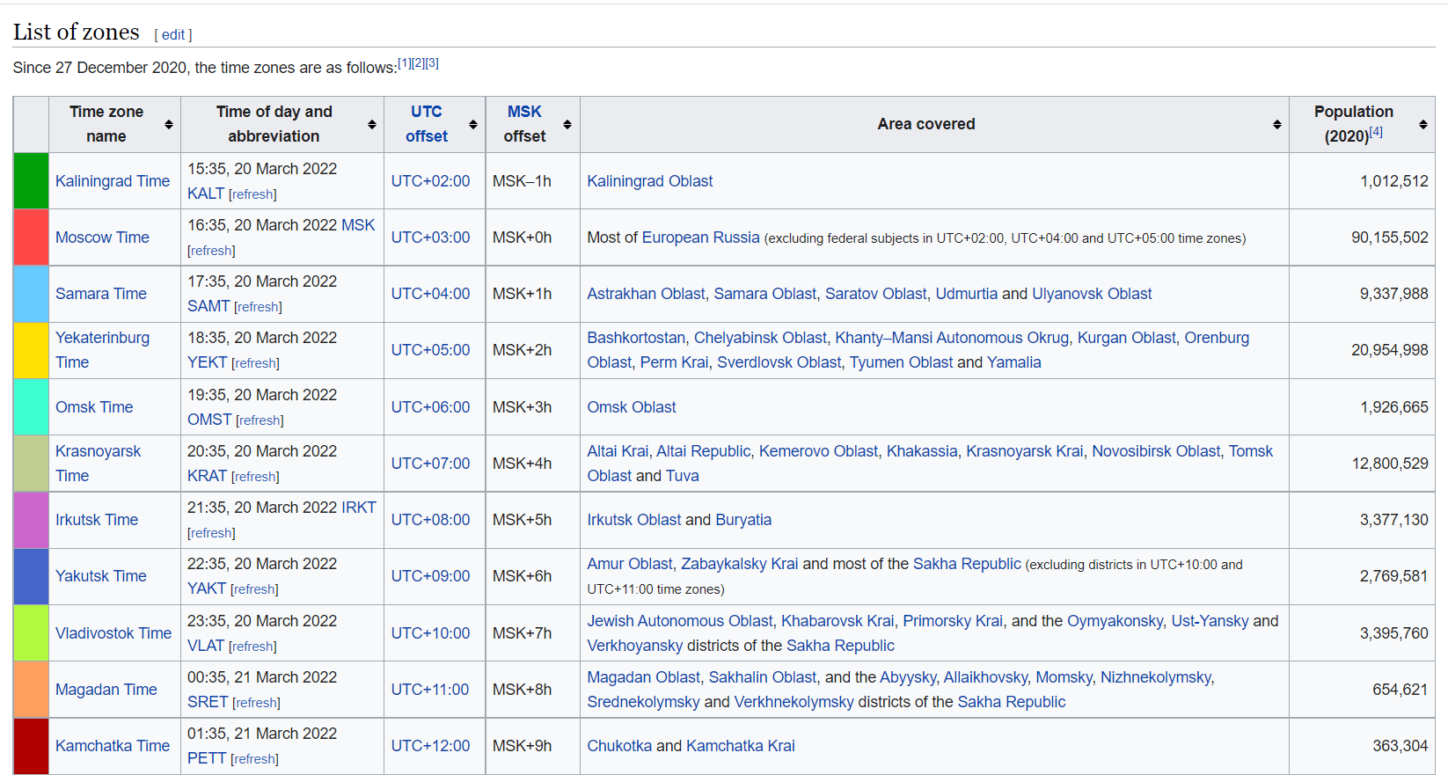Refresh the KALT time entry
The height and width of the screenshot is (782, 1448).
[x=252, y=194]
